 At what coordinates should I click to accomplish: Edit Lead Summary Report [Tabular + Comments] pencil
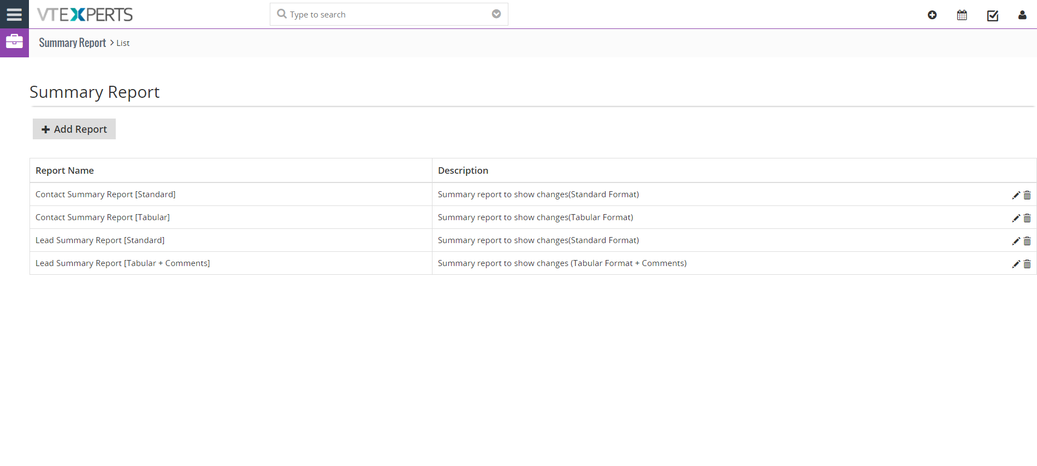coord(1016,264)
